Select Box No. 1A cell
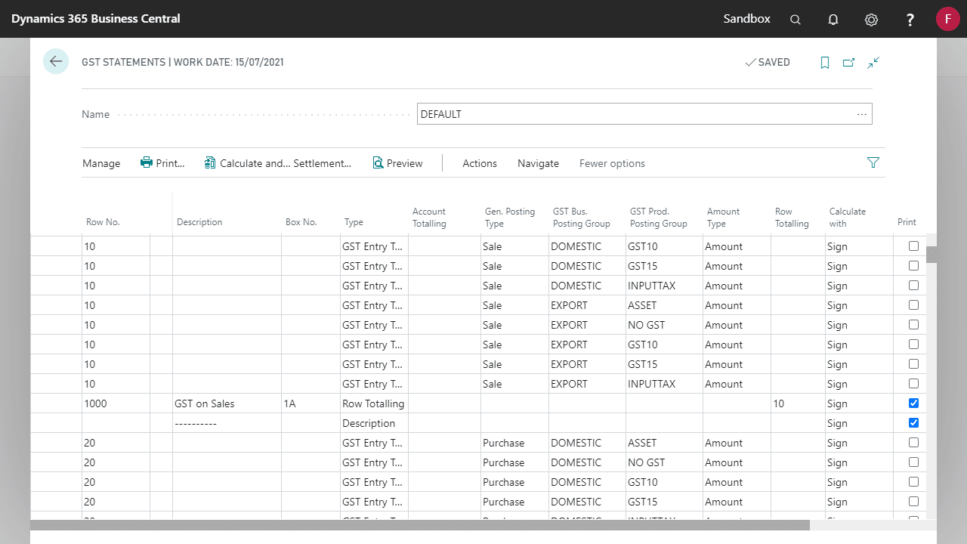This screenshot has width=967, height=544. (x=310, y=403)
